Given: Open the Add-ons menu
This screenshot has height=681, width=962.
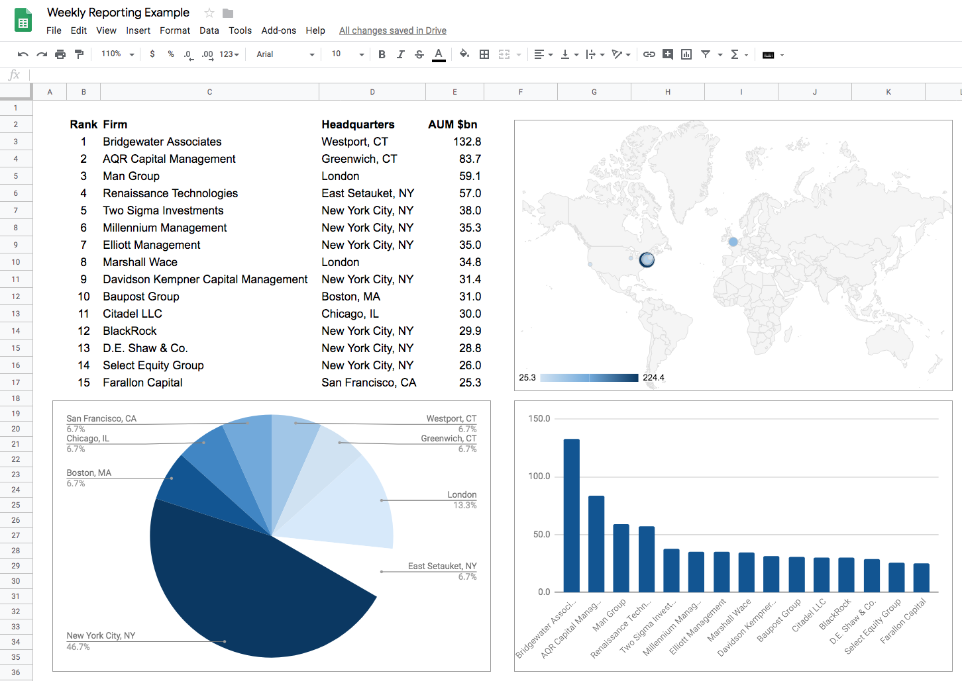Looking at the screenshot, I should (x=279, y=30).
